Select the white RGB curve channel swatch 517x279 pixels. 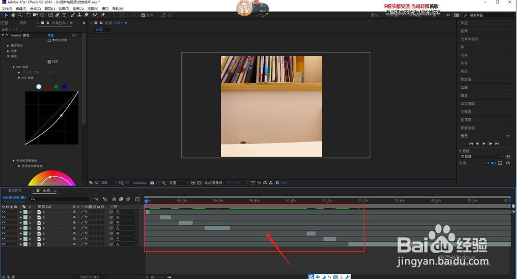(39, 87)
